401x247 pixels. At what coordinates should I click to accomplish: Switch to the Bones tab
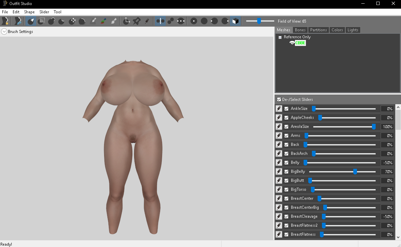point(300,30)
